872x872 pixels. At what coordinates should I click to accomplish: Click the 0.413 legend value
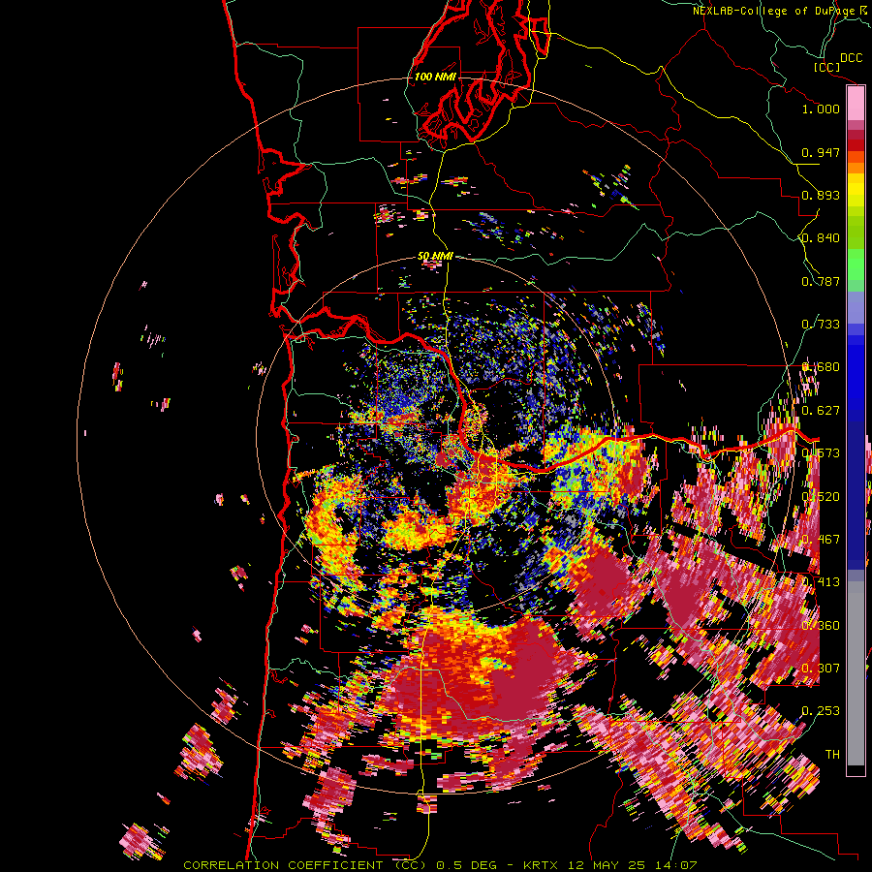(x=821, y=582)
